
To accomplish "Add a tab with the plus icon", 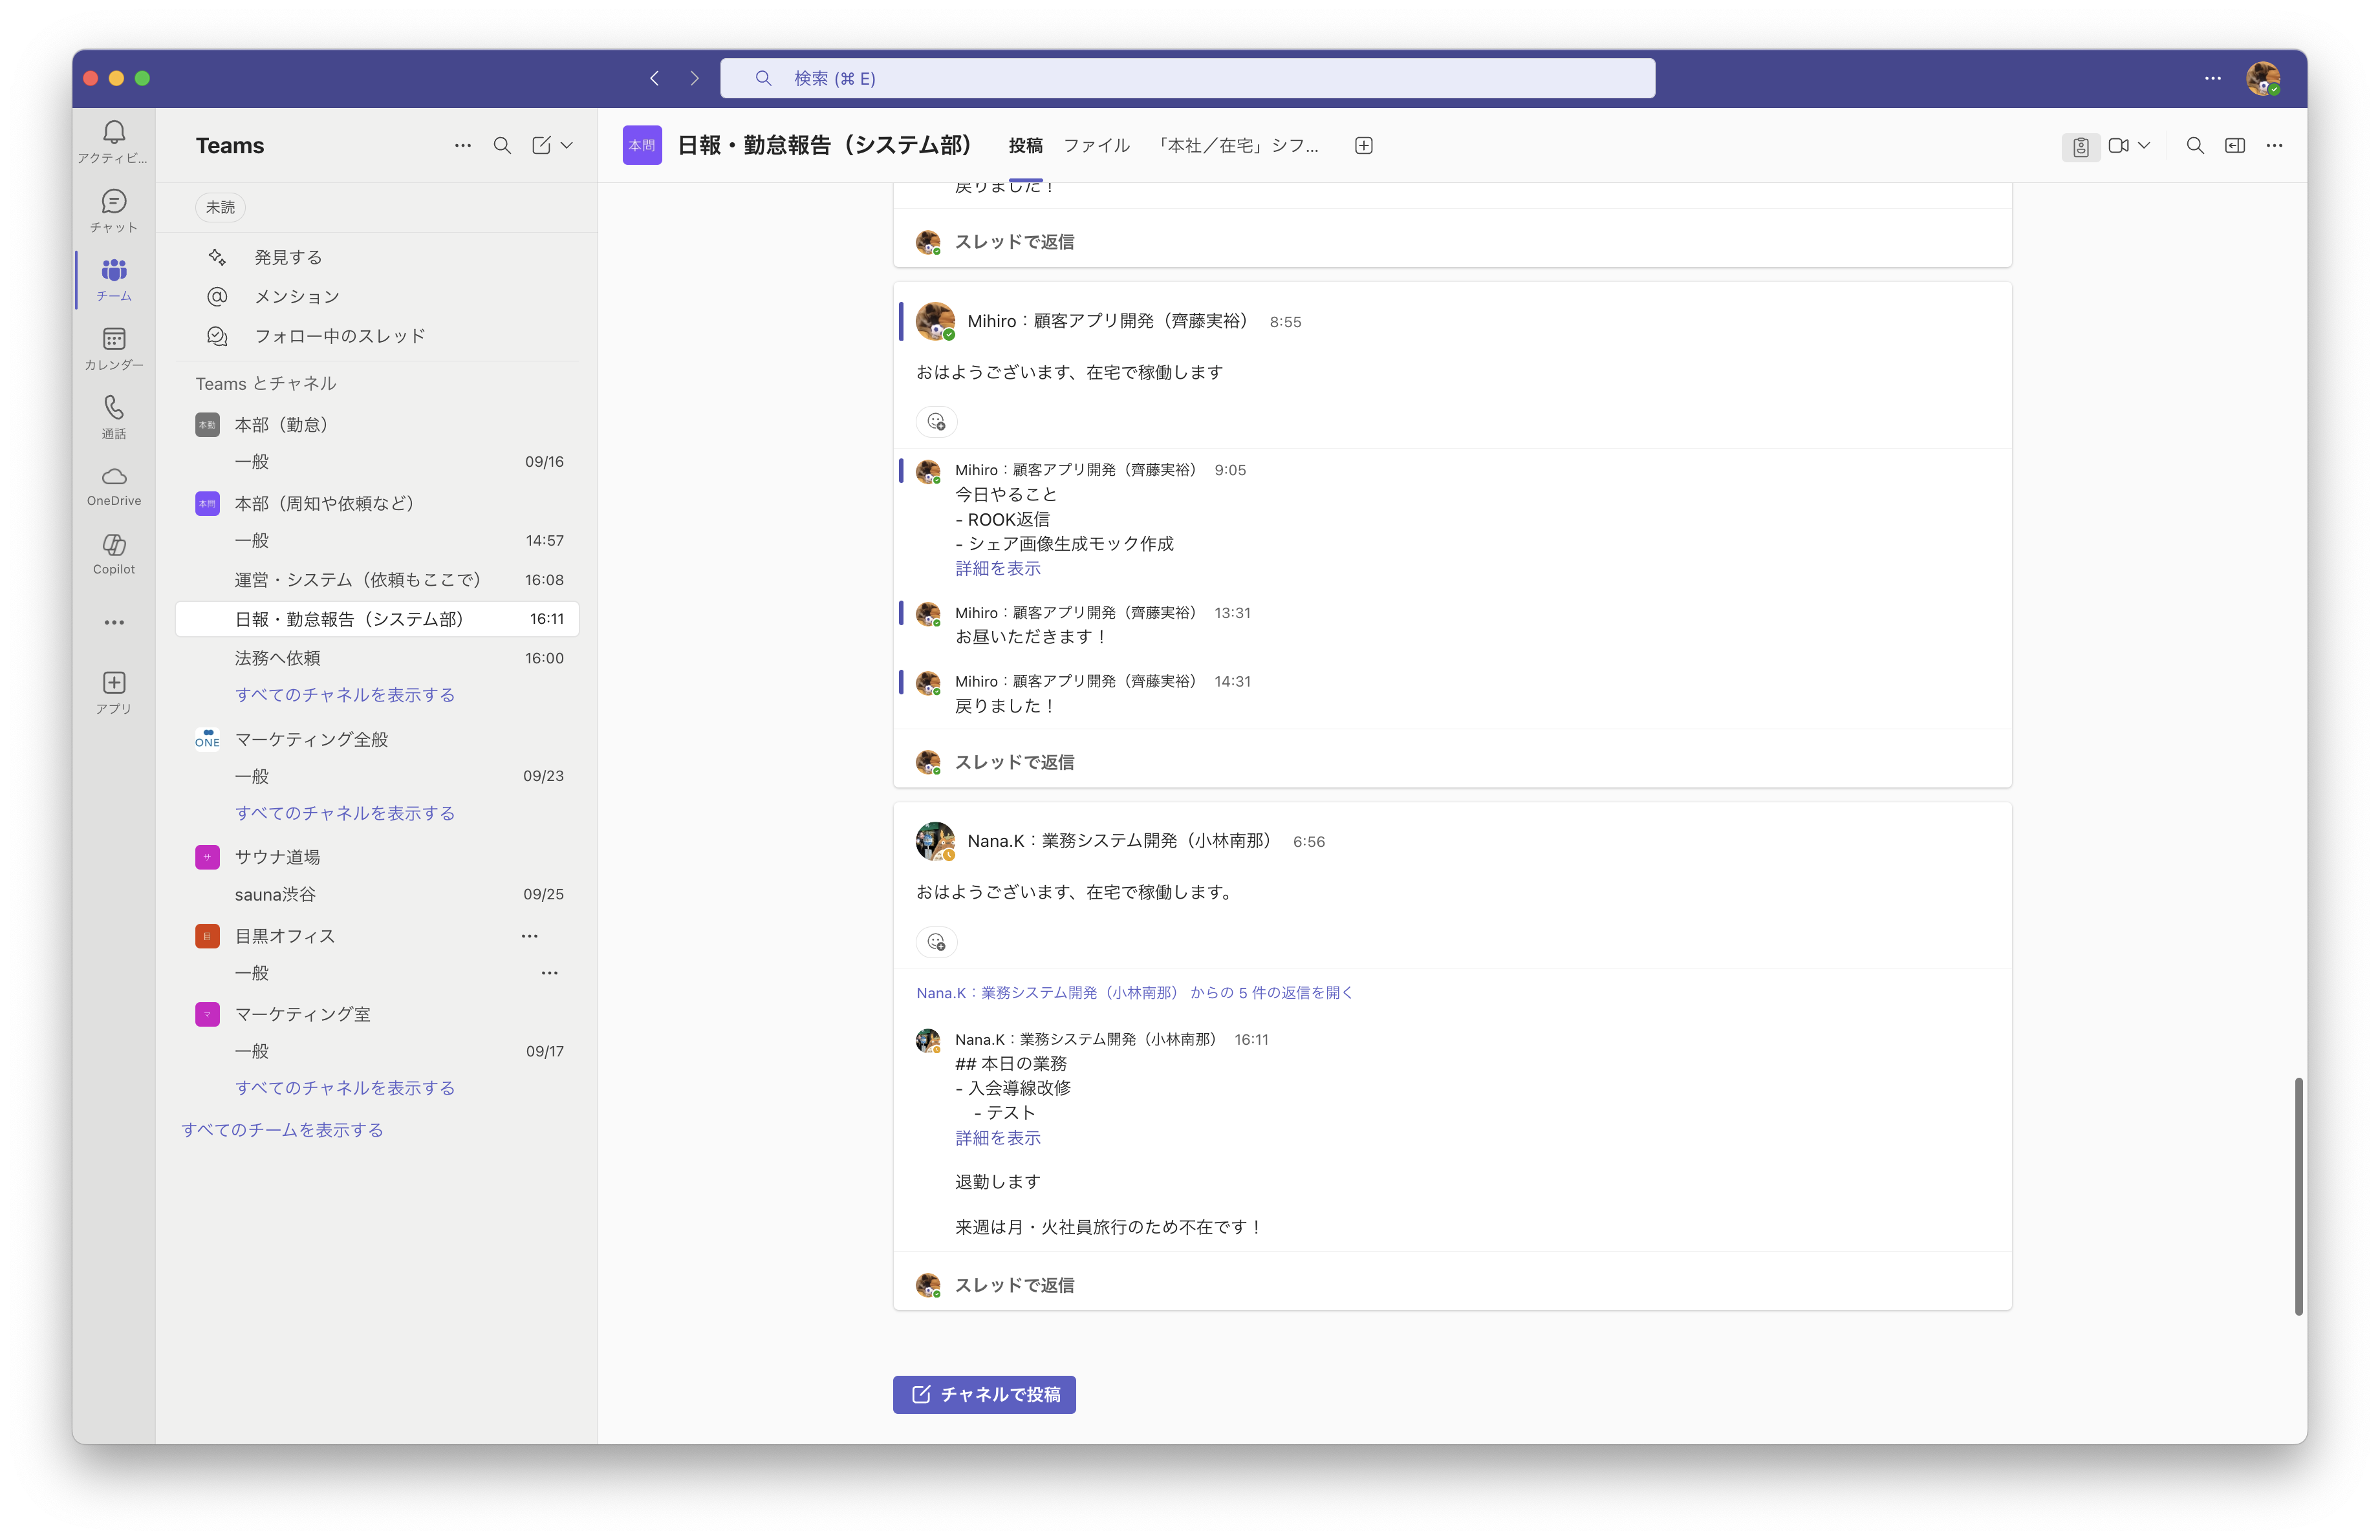I will point(1363,146).
